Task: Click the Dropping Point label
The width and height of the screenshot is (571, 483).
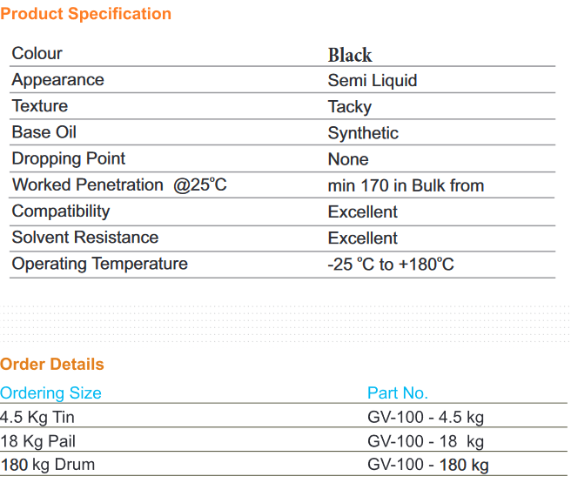Action: tap(69, 159)
